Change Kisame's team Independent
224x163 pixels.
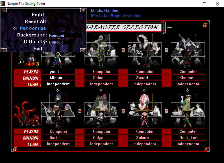click(188, 84)
